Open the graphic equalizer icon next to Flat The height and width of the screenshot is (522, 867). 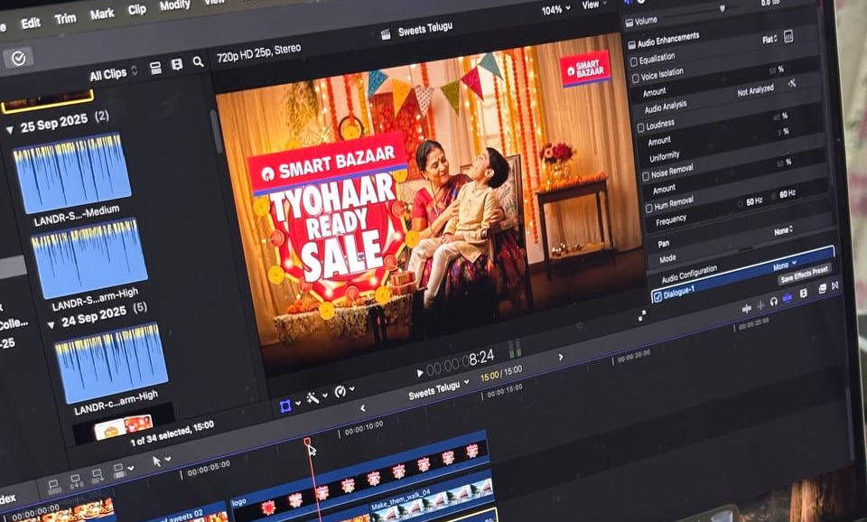click(788, 37)
